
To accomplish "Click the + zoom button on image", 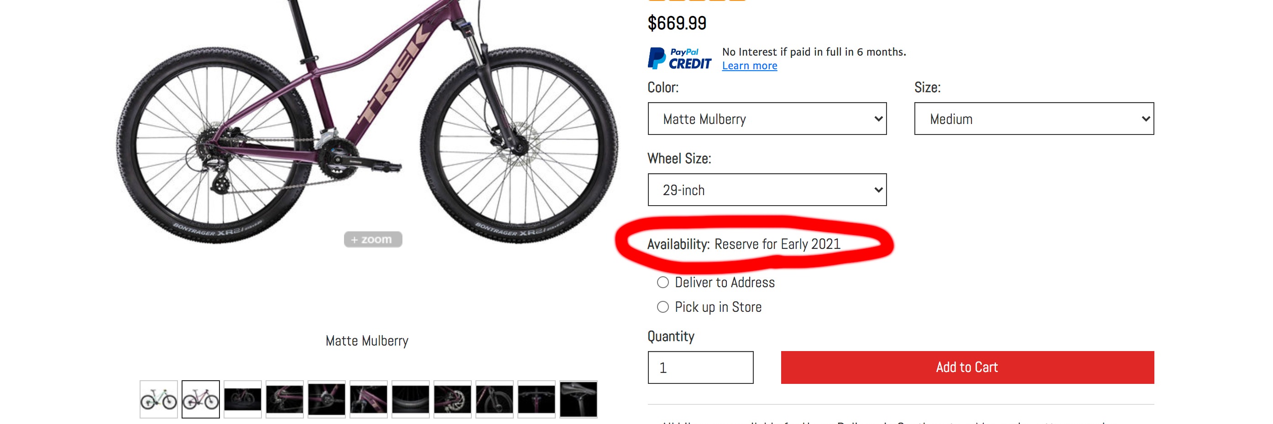I will 373,239.
